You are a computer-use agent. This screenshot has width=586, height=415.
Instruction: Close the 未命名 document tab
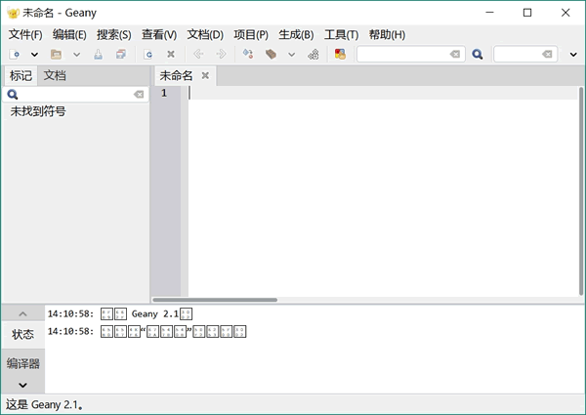[205, 75]
